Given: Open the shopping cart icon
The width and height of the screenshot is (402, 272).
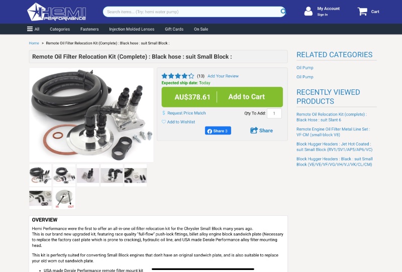Looking at the screenshot, I should 362,11.
